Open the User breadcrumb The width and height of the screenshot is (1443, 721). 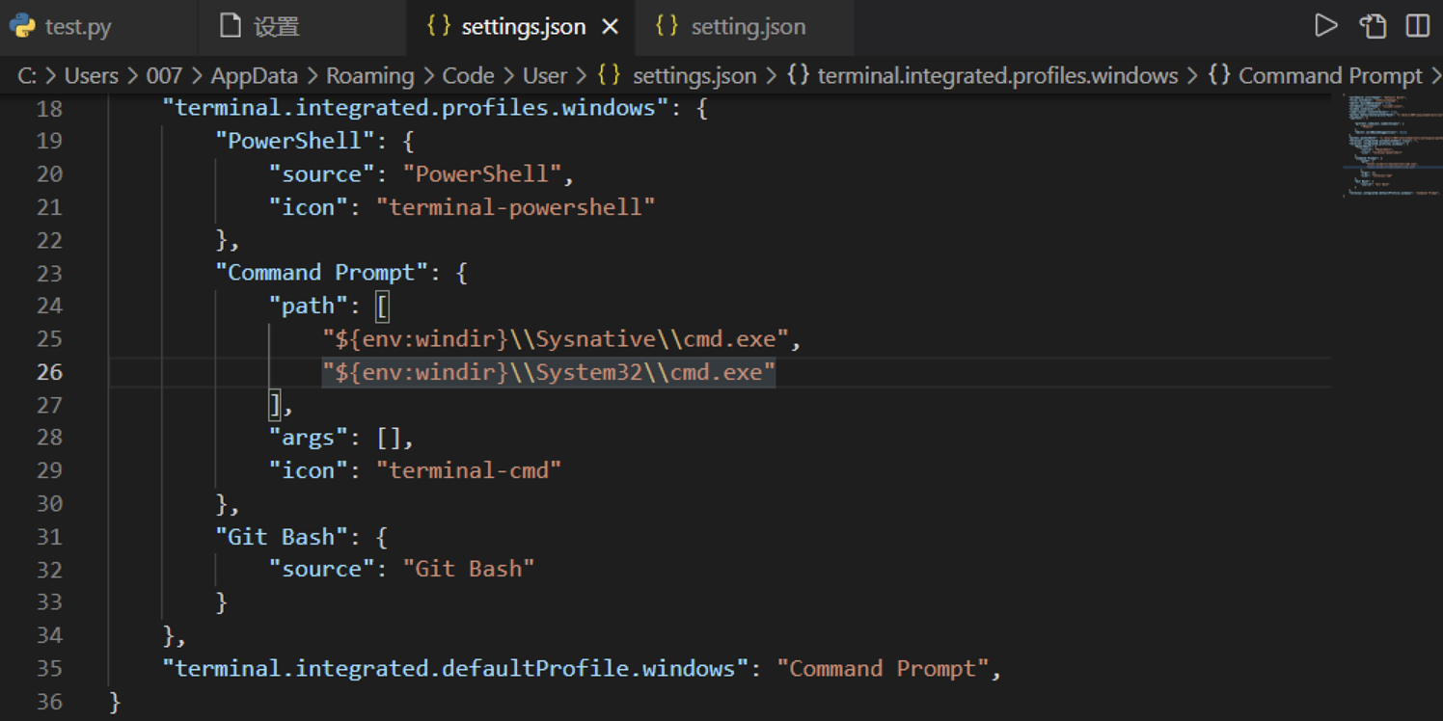tap(545, 75)
